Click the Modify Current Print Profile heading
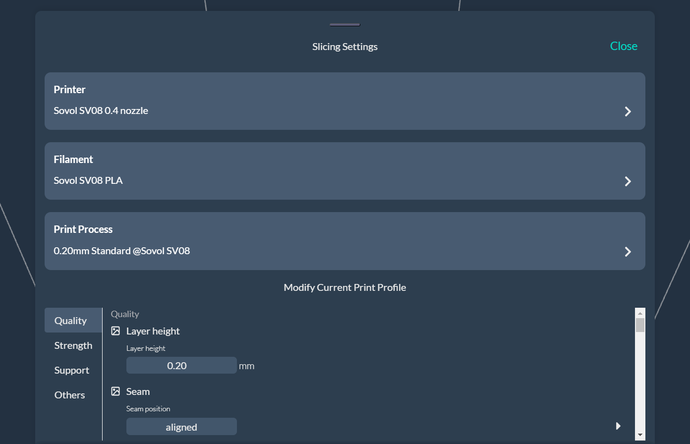The height and width of the screenshot is (444, 690). pos(345,287)
